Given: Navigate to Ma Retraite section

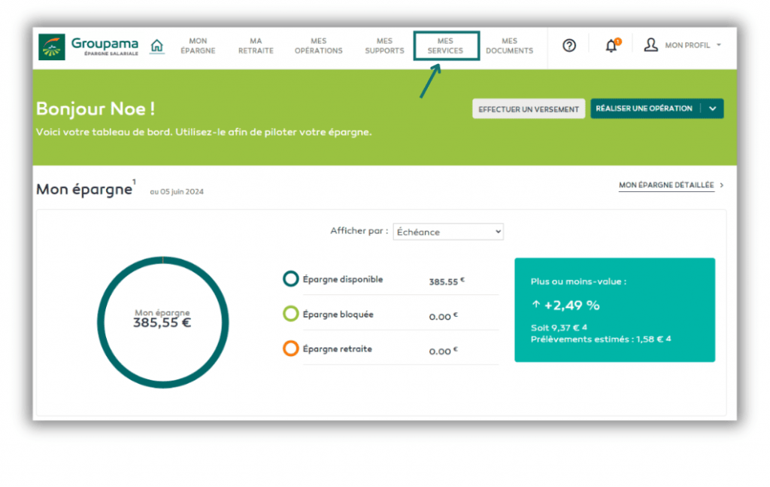Looking at the screenshot, I should coord(256,46).
